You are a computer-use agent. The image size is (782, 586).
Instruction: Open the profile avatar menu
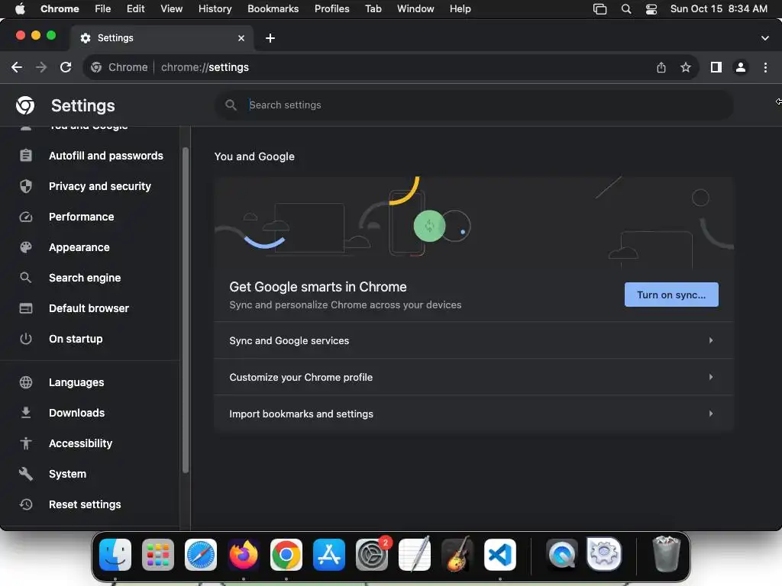click(x=741, y=67)
